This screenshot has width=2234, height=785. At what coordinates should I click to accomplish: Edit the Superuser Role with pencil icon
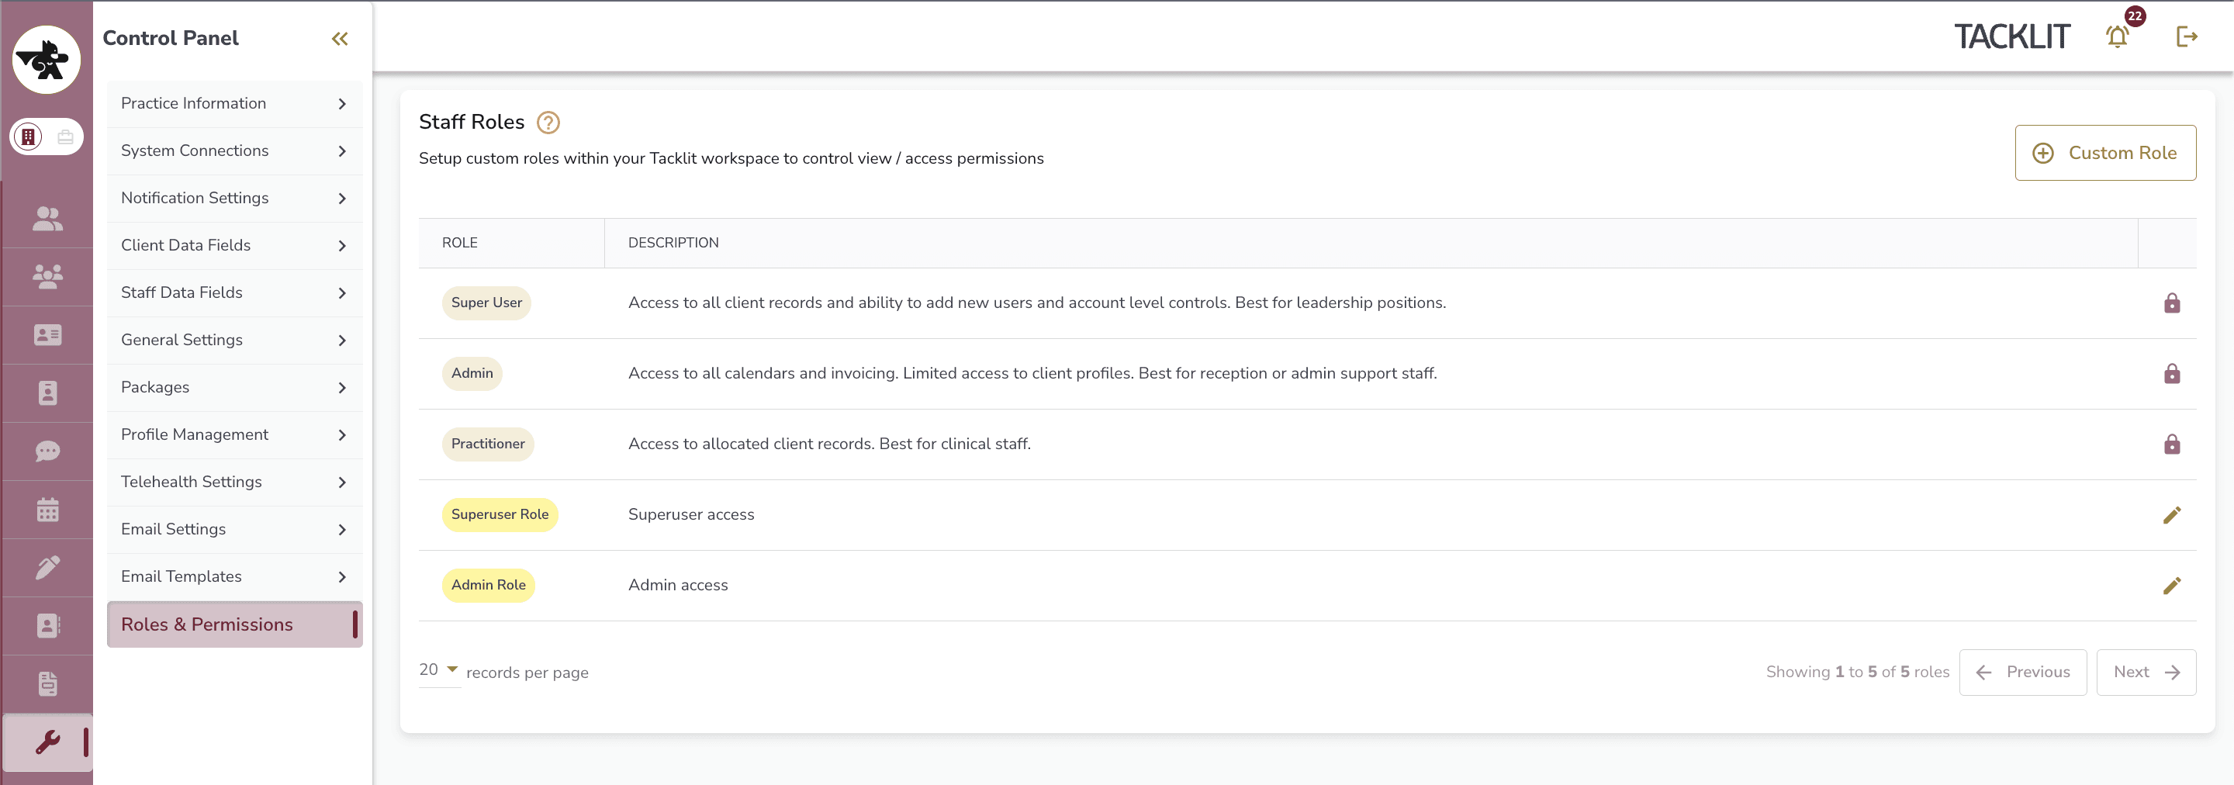2172,515
